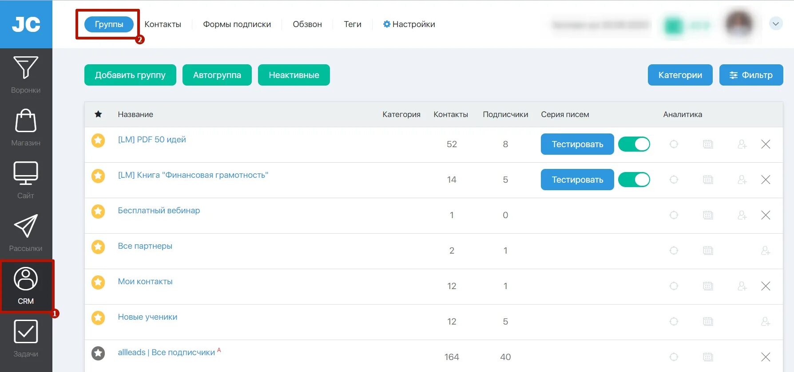794x372 pixels.
Task: Open the Магазин shop section in sidebar
Action: (26, 127)
